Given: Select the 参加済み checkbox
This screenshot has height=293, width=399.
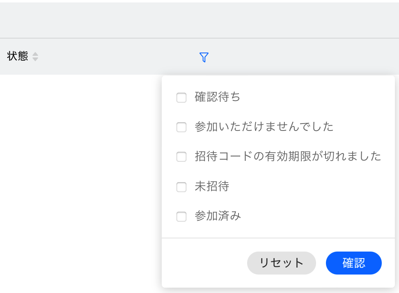Looking at the screenshot, I should coord(181,216).
